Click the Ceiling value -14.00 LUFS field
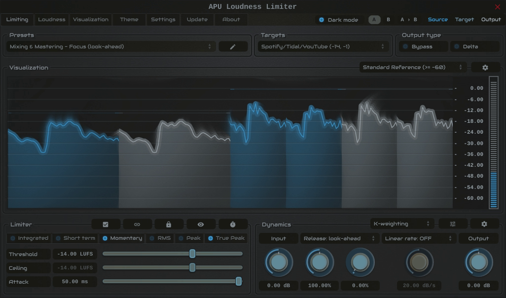 pyautogui.click(x=75, y=268)
